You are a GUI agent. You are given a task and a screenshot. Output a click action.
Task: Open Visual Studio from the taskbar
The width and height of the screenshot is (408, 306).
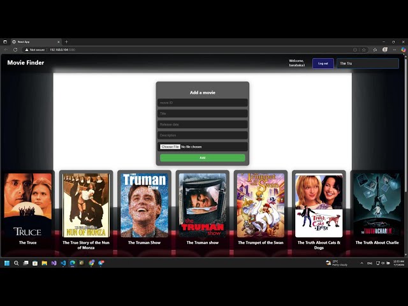tap(54, 263)
